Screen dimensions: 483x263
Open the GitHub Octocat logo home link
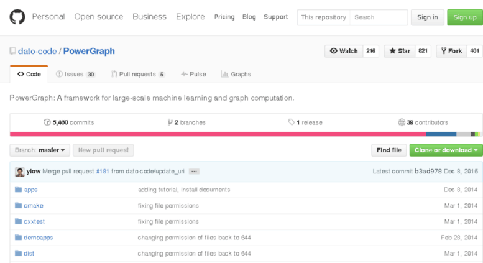(x=17, y=17)
